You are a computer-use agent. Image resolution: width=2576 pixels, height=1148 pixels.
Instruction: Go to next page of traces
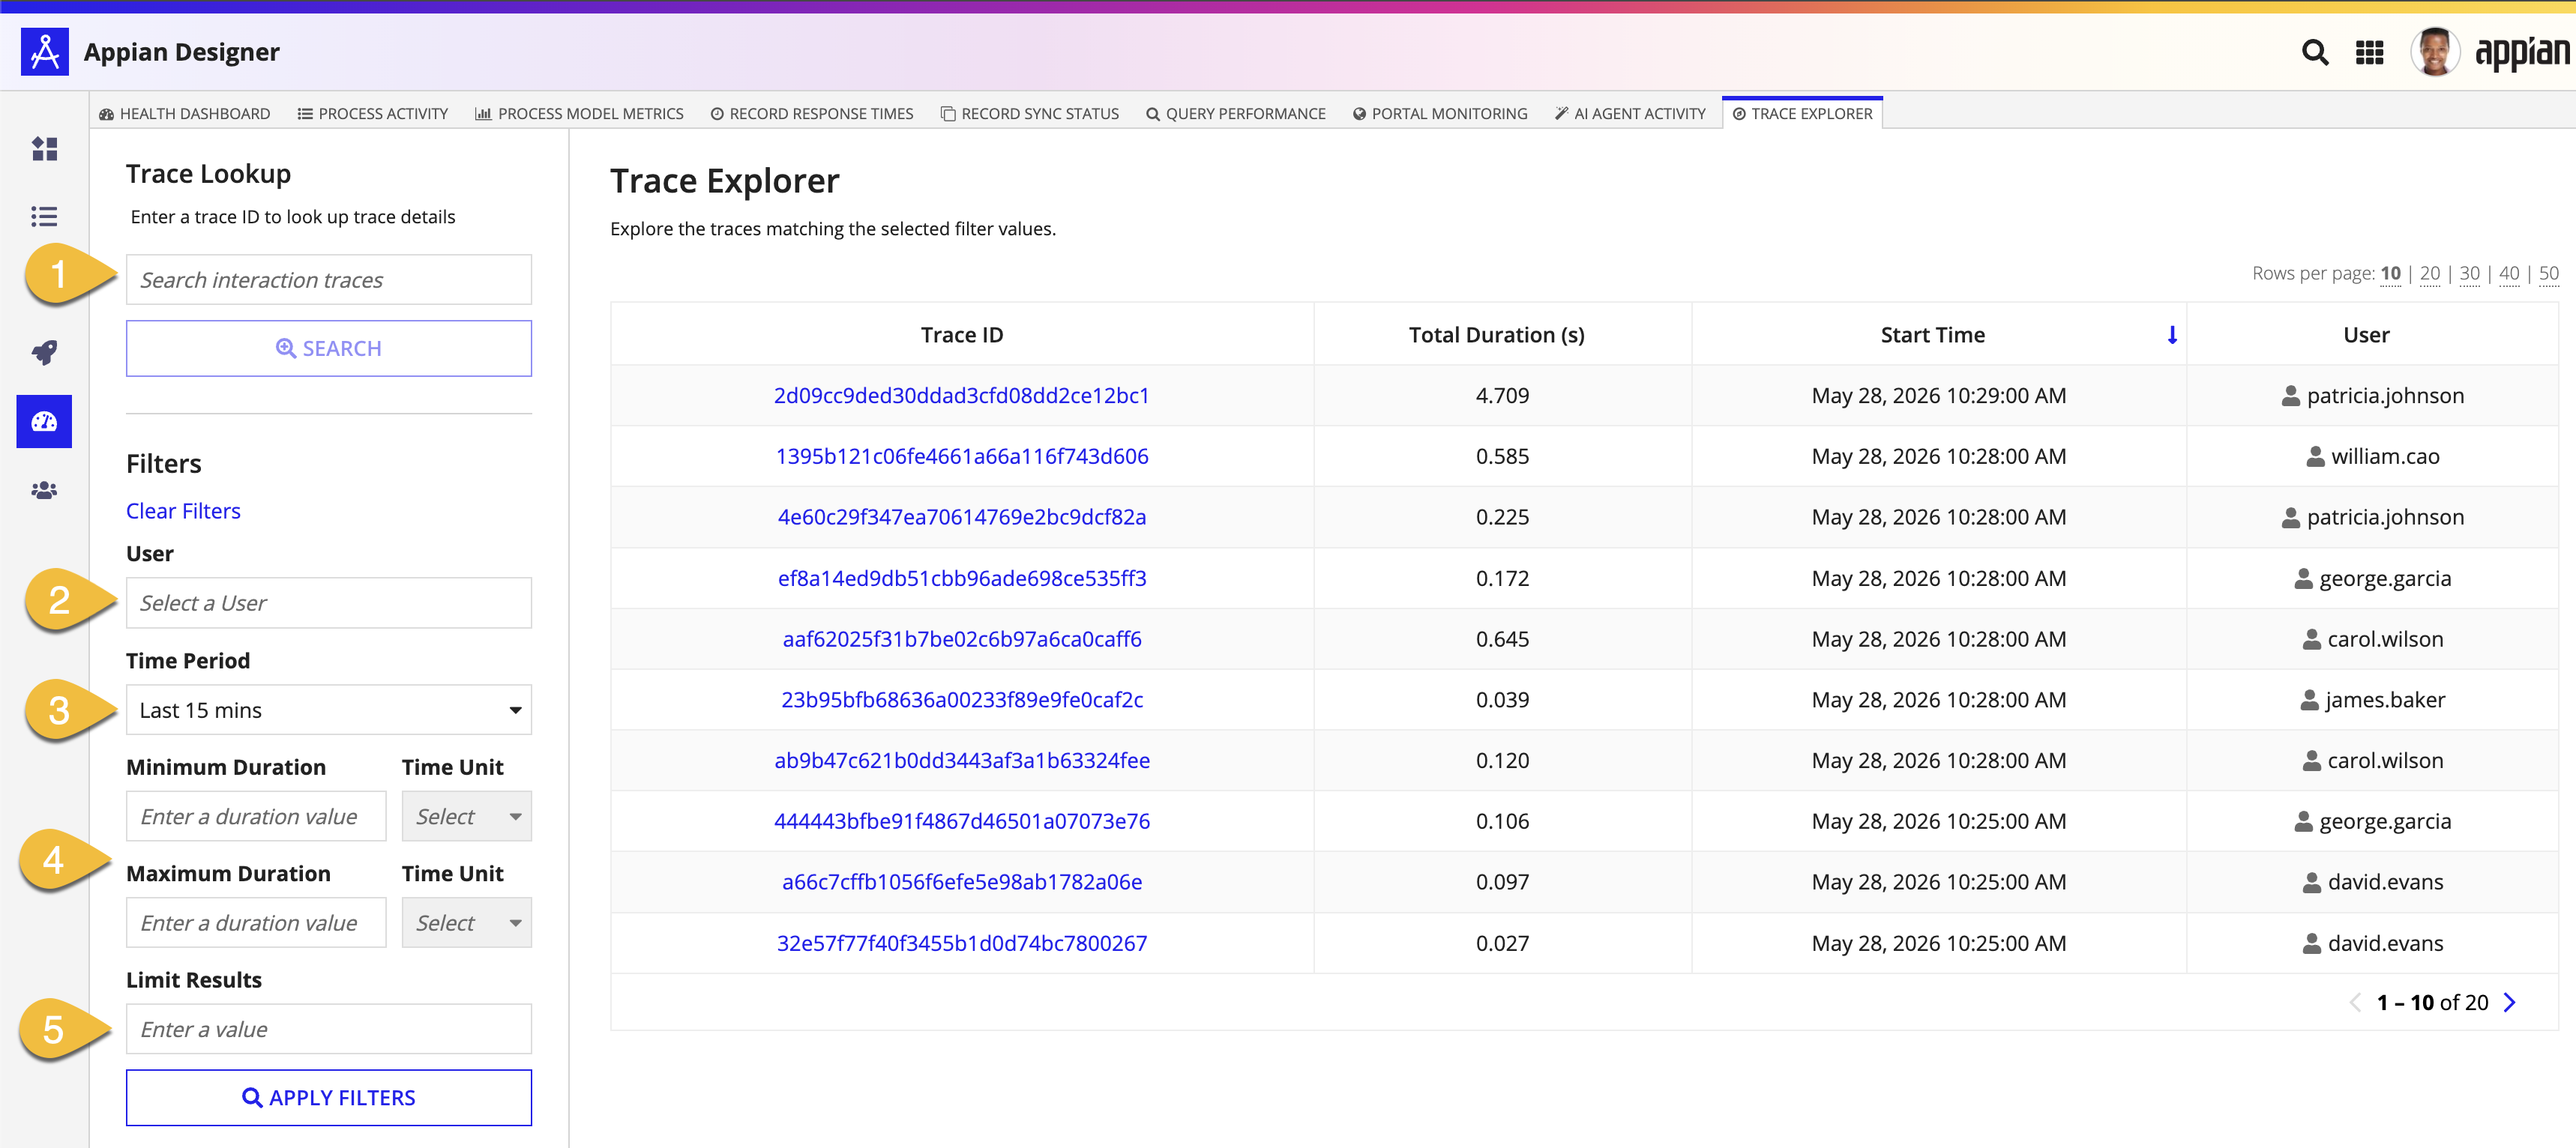(x=2509, y=1002)
